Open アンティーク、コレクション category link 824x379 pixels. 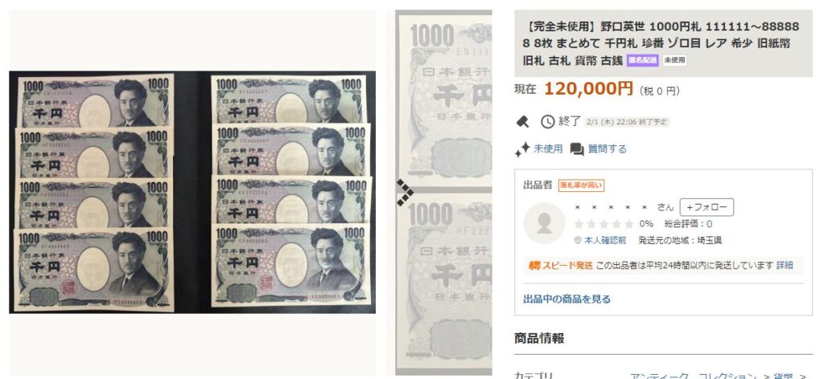pos(694,375)
